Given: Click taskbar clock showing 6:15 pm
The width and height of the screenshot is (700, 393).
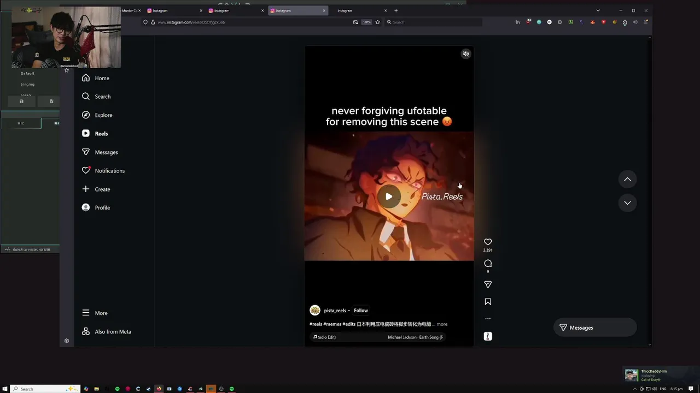Looking at the screenshot, I should (x=676, y=389).
